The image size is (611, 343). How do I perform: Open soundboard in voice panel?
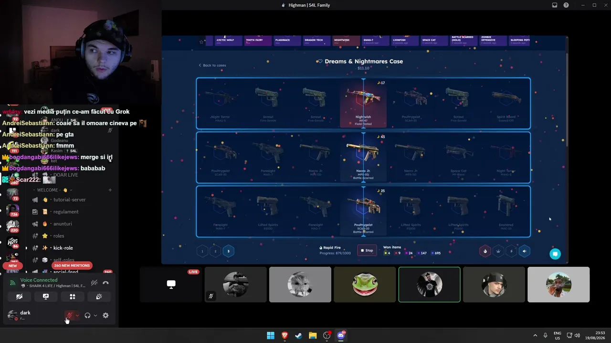[x=99, y=296]
